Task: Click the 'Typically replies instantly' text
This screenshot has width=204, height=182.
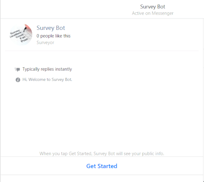Action: (47, 69)
